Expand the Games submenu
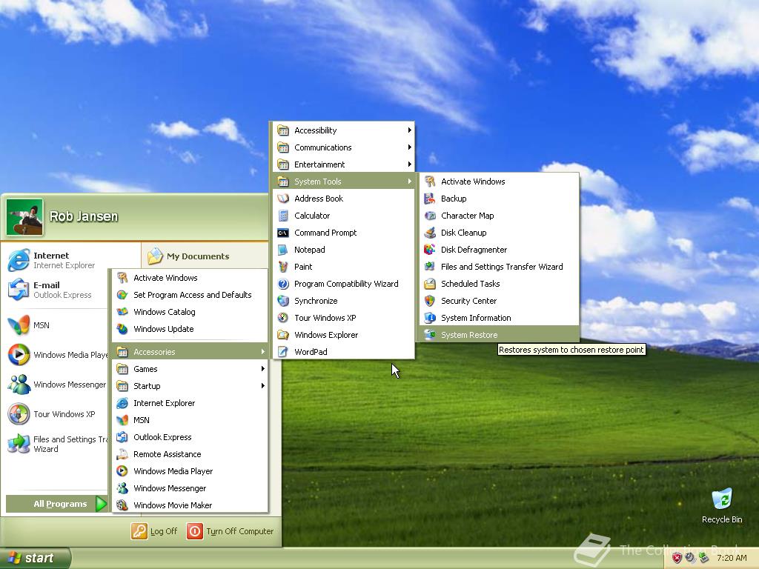Viewport: 759px width, 569px height. pyautogui.click(x=190, y=369)
